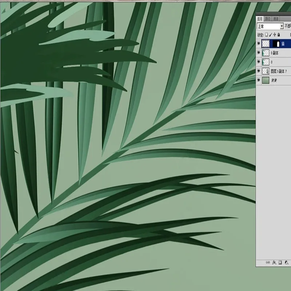
Task: Select the layer name 背景
Action: 274,80
